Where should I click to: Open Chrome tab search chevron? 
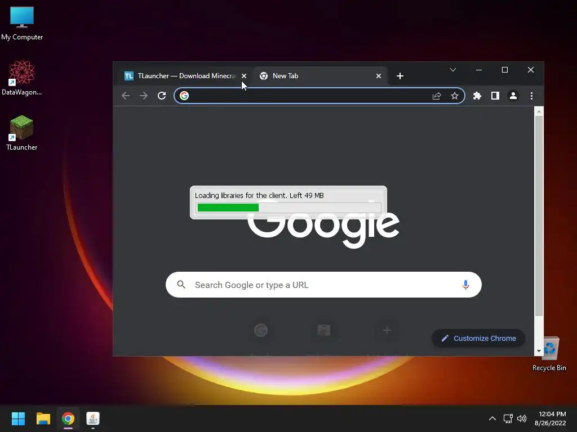pyautogui.click(x=453, y=70)
